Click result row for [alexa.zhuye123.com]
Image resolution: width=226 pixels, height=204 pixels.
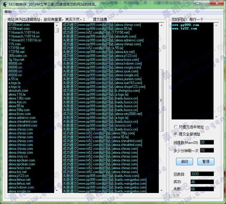104,87
